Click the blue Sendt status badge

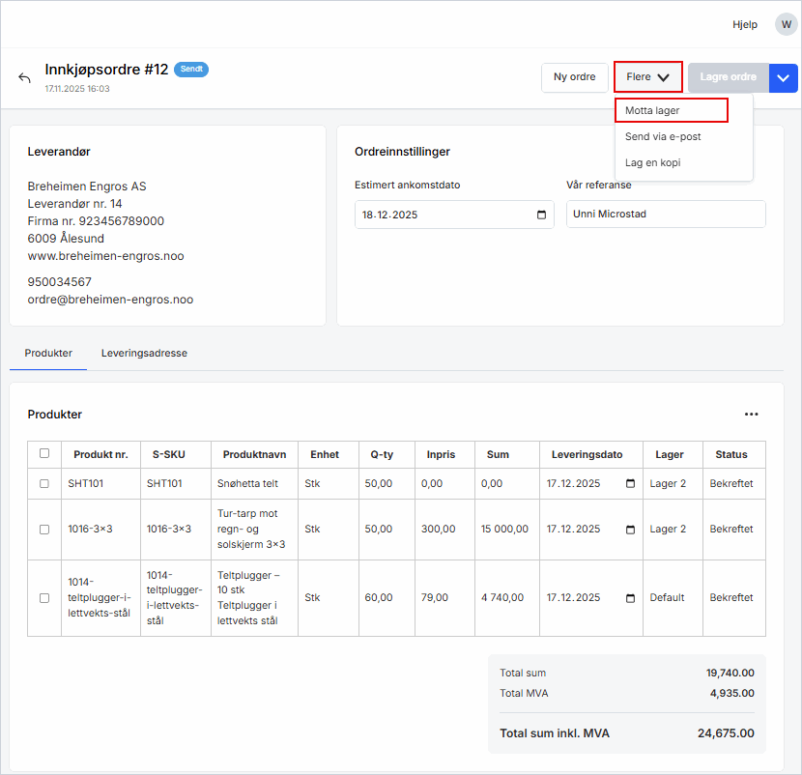[x=191, y=70]
